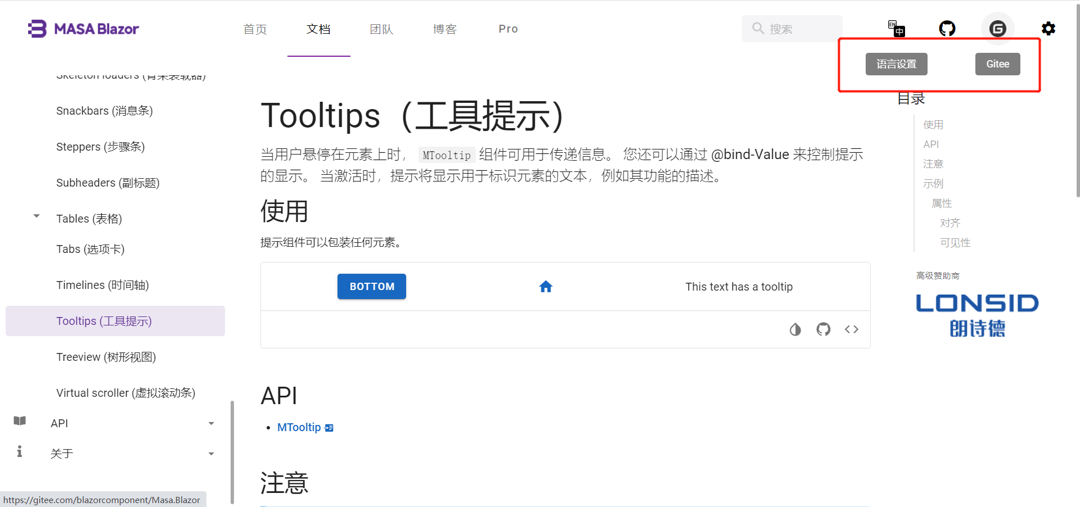Show the demo source code icon

point(852,329)
